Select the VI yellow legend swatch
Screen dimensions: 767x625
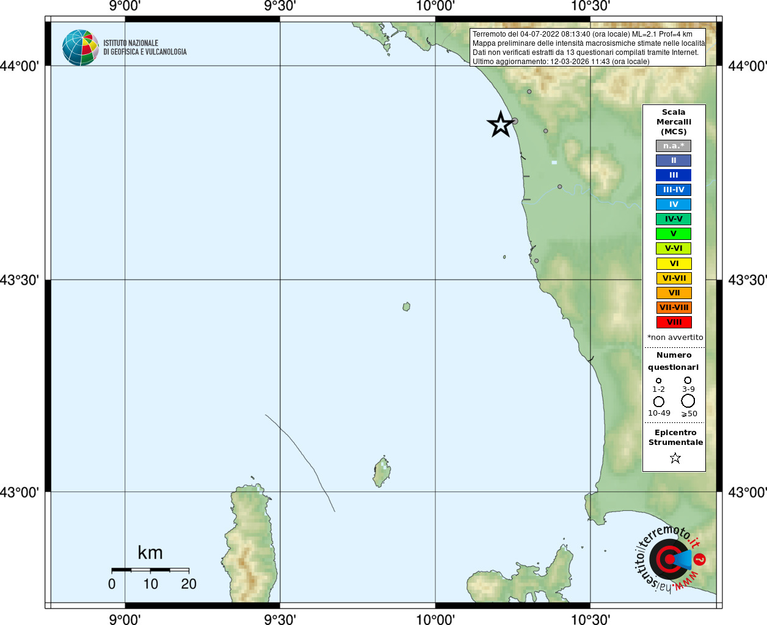[674, 264]
